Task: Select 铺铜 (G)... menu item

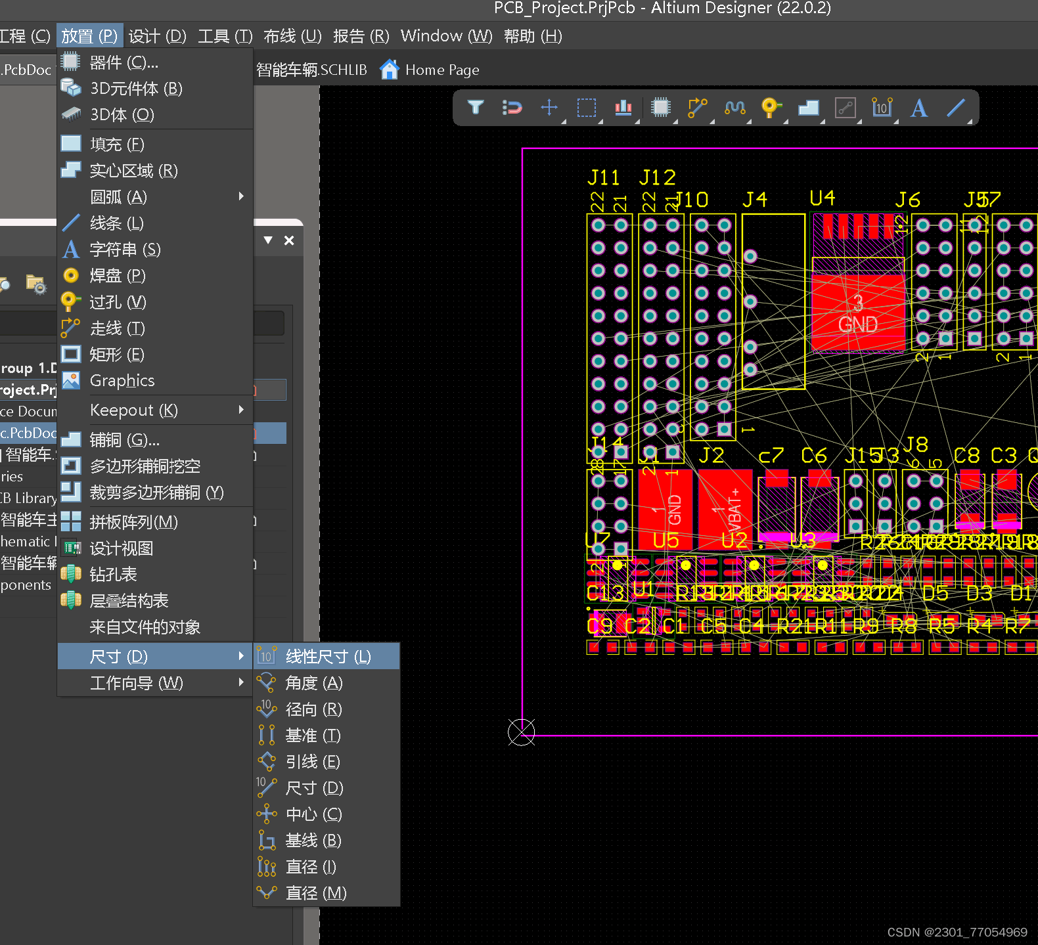Action: [x=155, y=440]
